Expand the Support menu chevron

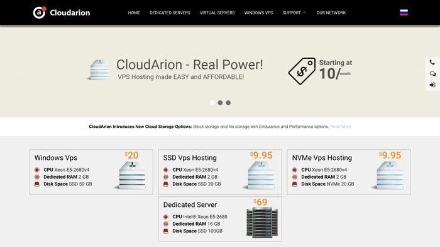(305, 13)
